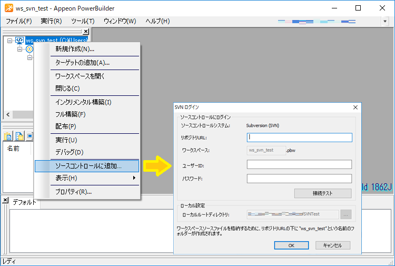Choose ソースコントロールに追加... menu entry
The height and width of the screenshot is (266, 395).
[87, 166]
